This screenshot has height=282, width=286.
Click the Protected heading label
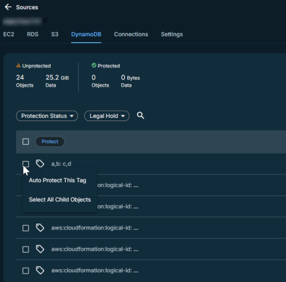click(109, 66)
